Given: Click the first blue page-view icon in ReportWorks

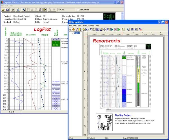Looking at the screenshot, I should tap(132, 29).
